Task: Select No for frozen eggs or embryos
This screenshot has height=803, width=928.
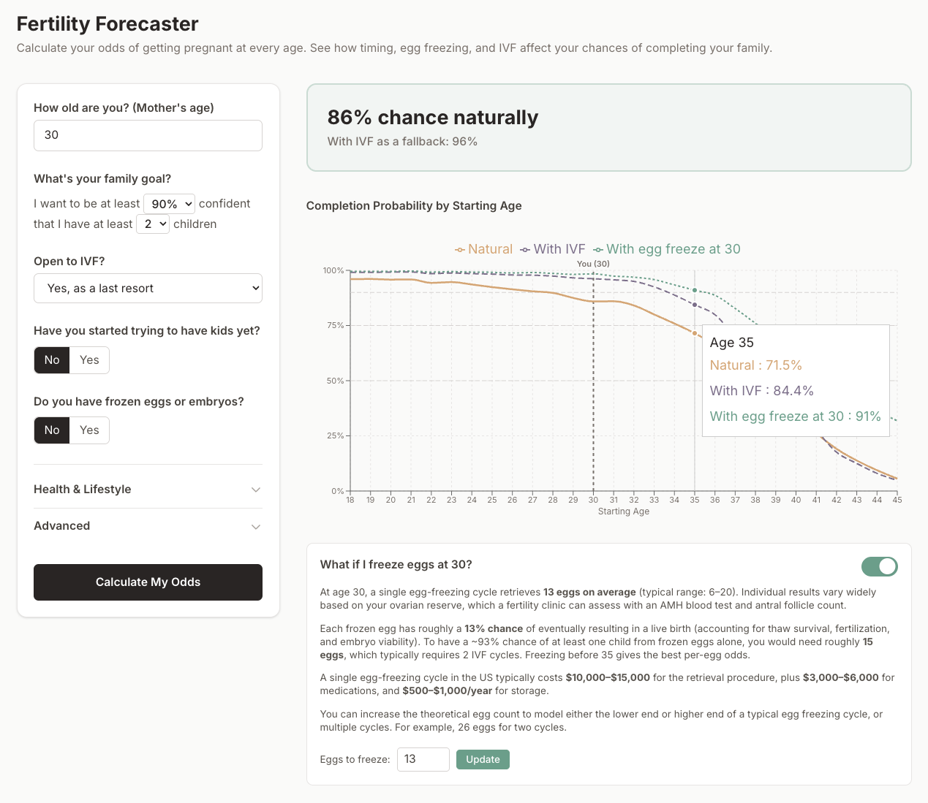Action: (51, 430)
